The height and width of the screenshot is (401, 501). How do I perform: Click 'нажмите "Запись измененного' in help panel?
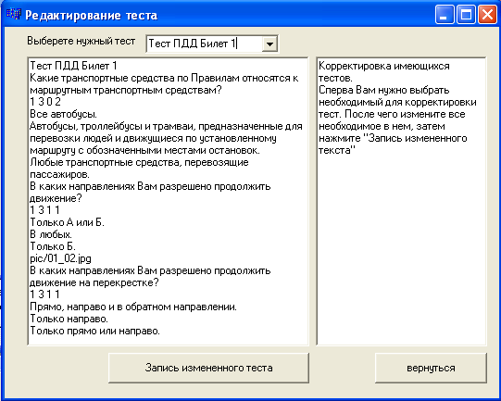coord(393,138)
